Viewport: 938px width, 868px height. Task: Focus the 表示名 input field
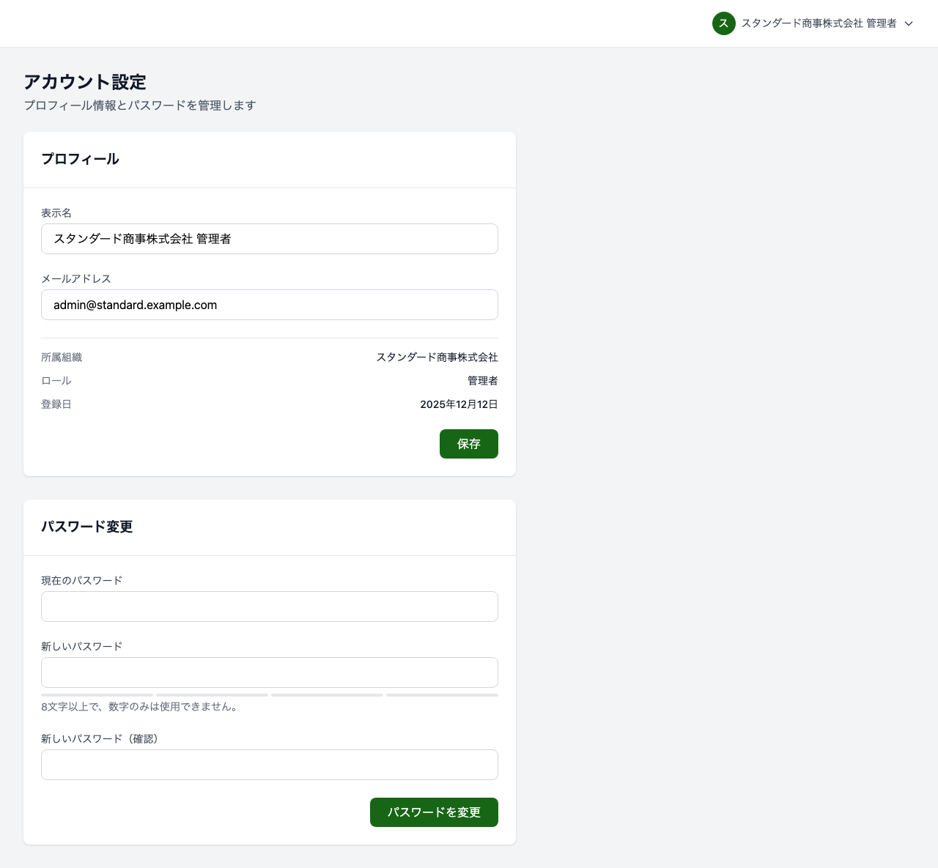pos(270,239)
